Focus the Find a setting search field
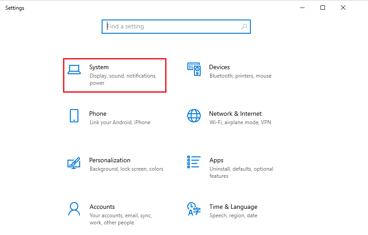368x235 pixels. tap(176, 27)
